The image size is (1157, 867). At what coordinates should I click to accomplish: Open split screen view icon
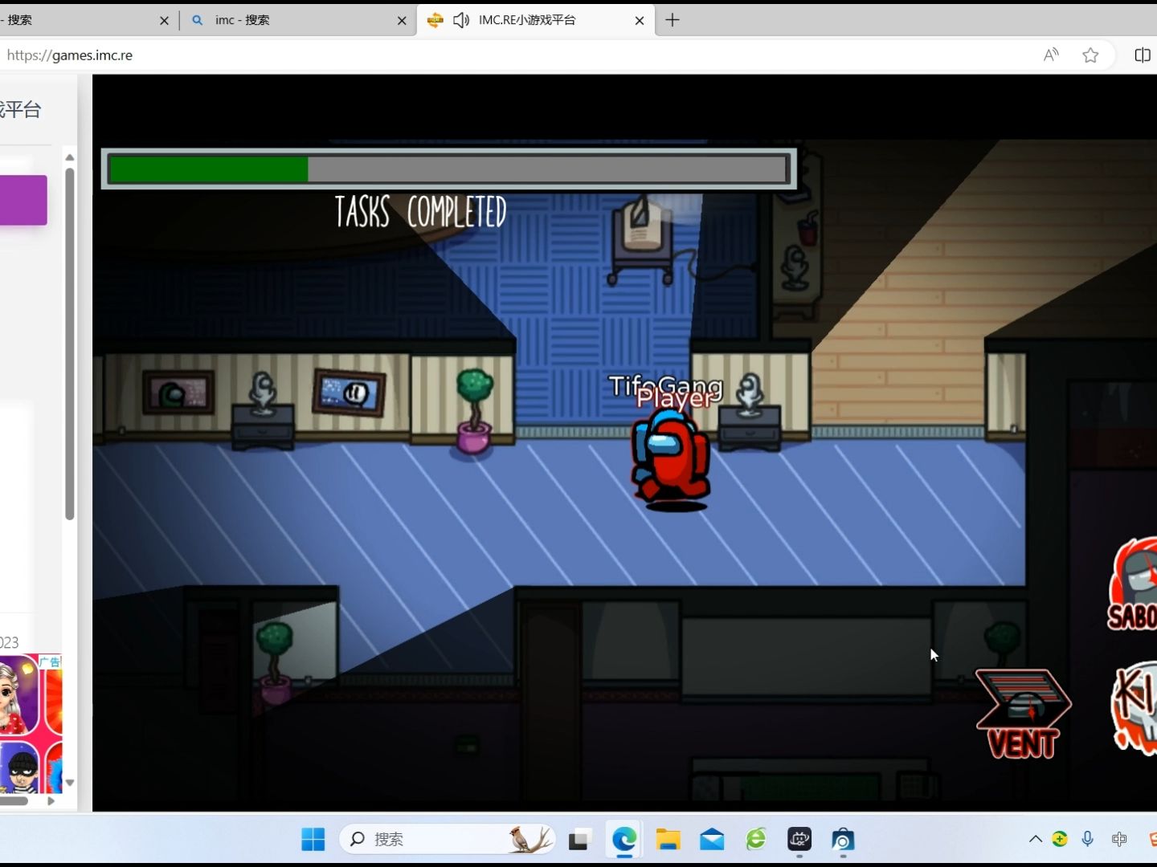click(1143, 55)
